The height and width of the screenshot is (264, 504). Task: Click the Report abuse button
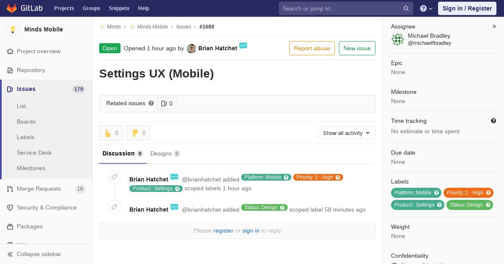(312, 48)
